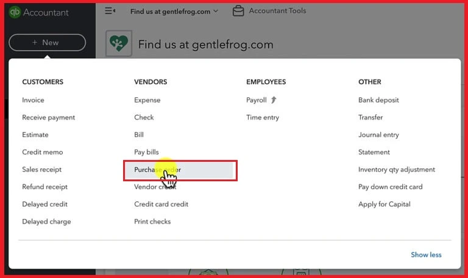Screen dimensions: 468x278
Task: Choose Bank deposit under Other
Action: [x=378, y=100]
